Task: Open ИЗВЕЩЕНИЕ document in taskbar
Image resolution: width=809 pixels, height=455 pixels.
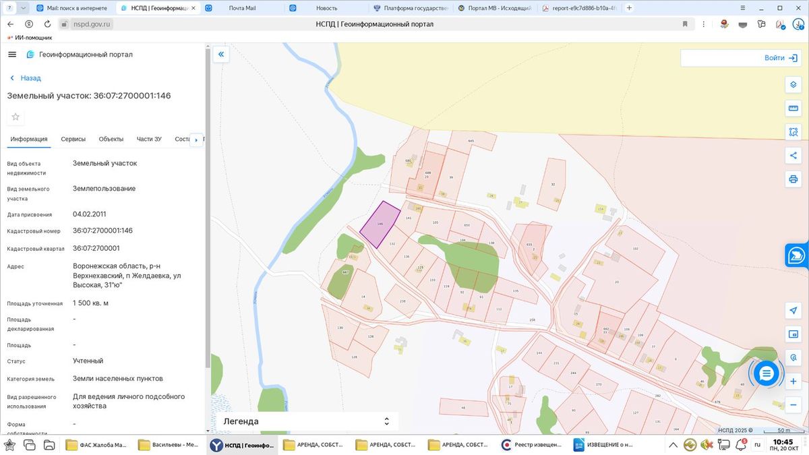Action: (604, 445)
